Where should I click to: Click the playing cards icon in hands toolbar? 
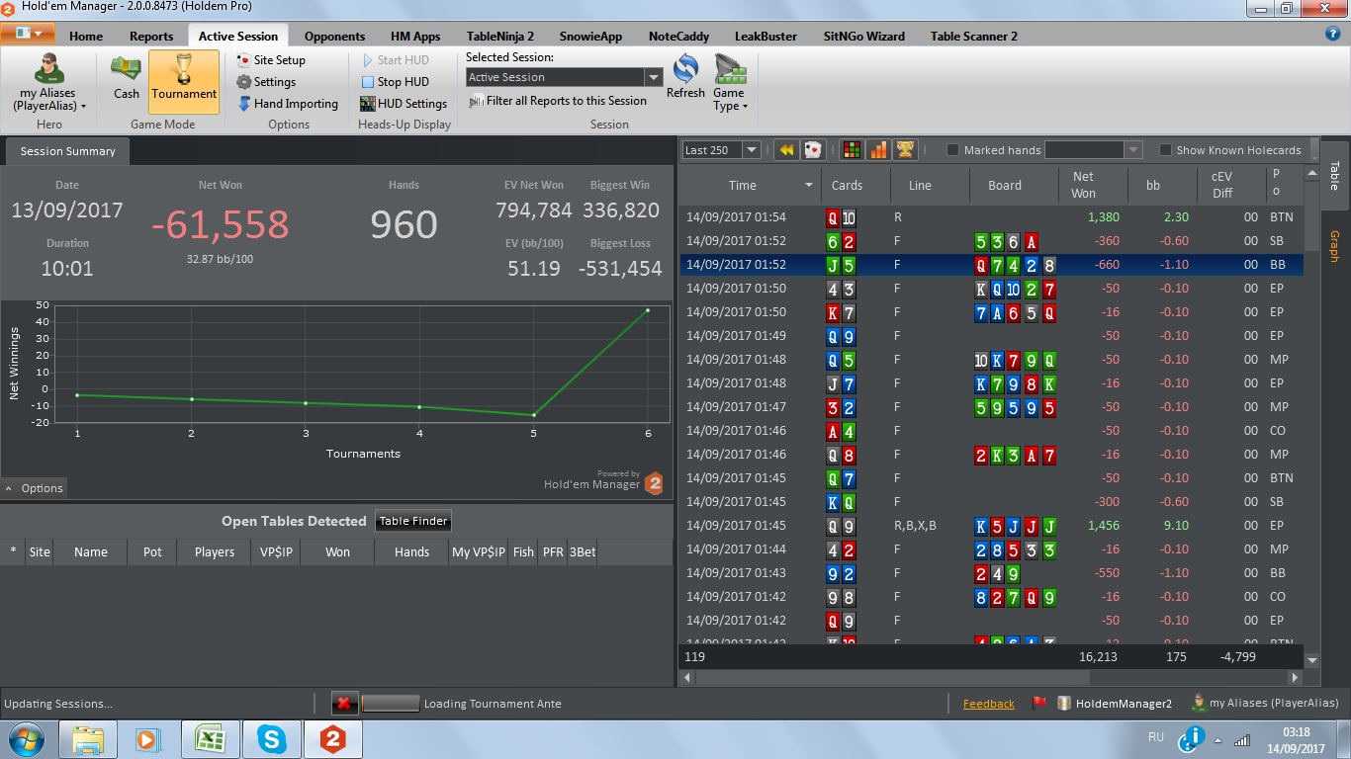tap(812, 150)
